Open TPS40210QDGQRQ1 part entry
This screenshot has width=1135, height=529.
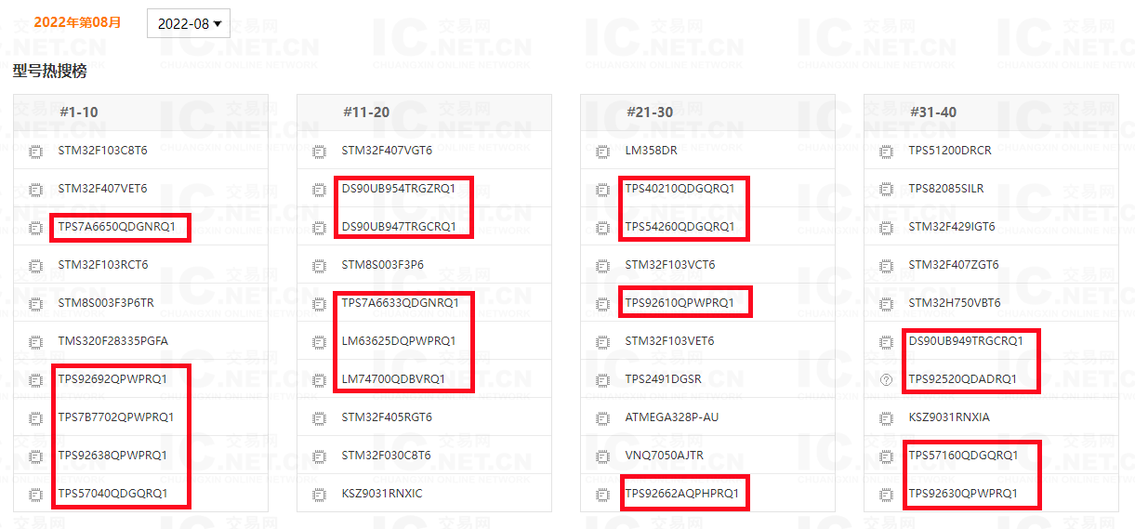pos(680,189)
